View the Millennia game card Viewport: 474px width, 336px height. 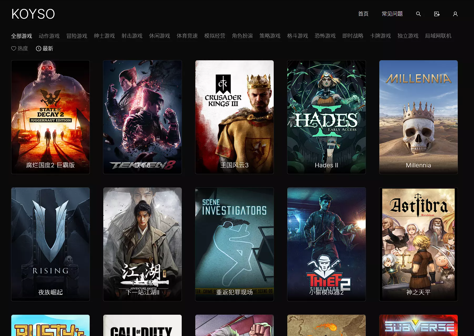(x=419, y=117)
